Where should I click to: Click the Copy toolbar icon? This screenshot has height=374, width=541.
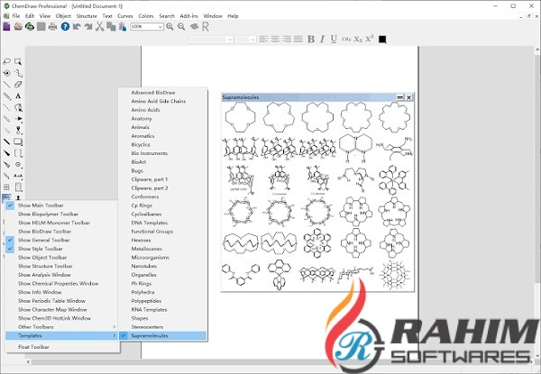(x=111, y=26)
